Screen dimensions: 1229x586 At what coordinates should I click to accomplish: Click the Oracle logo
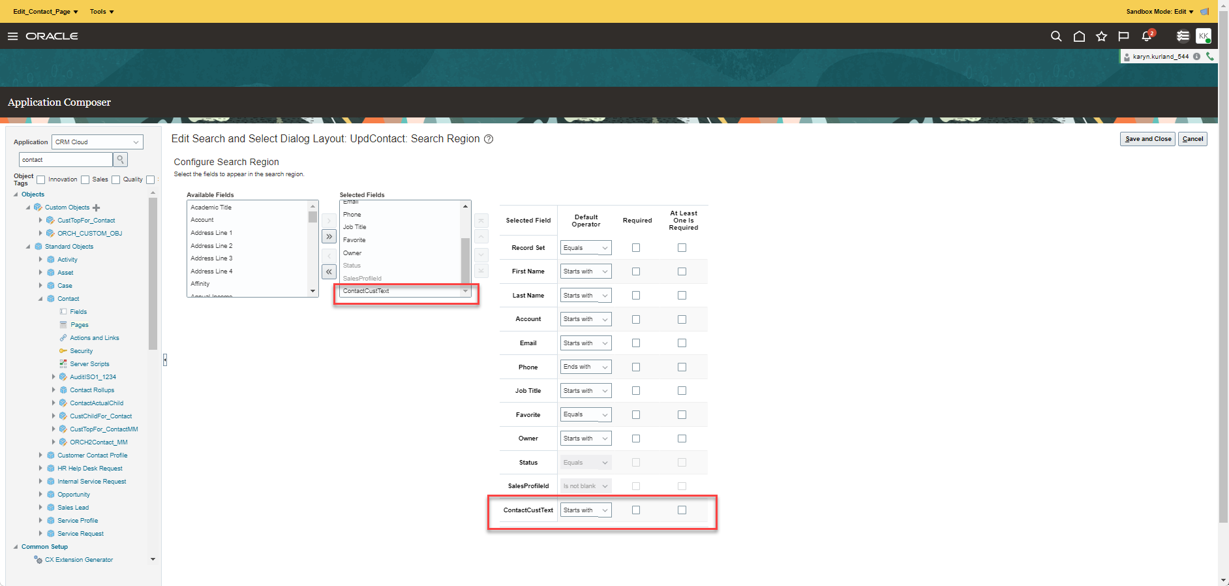pyautogui.click(x=52, y=37)
